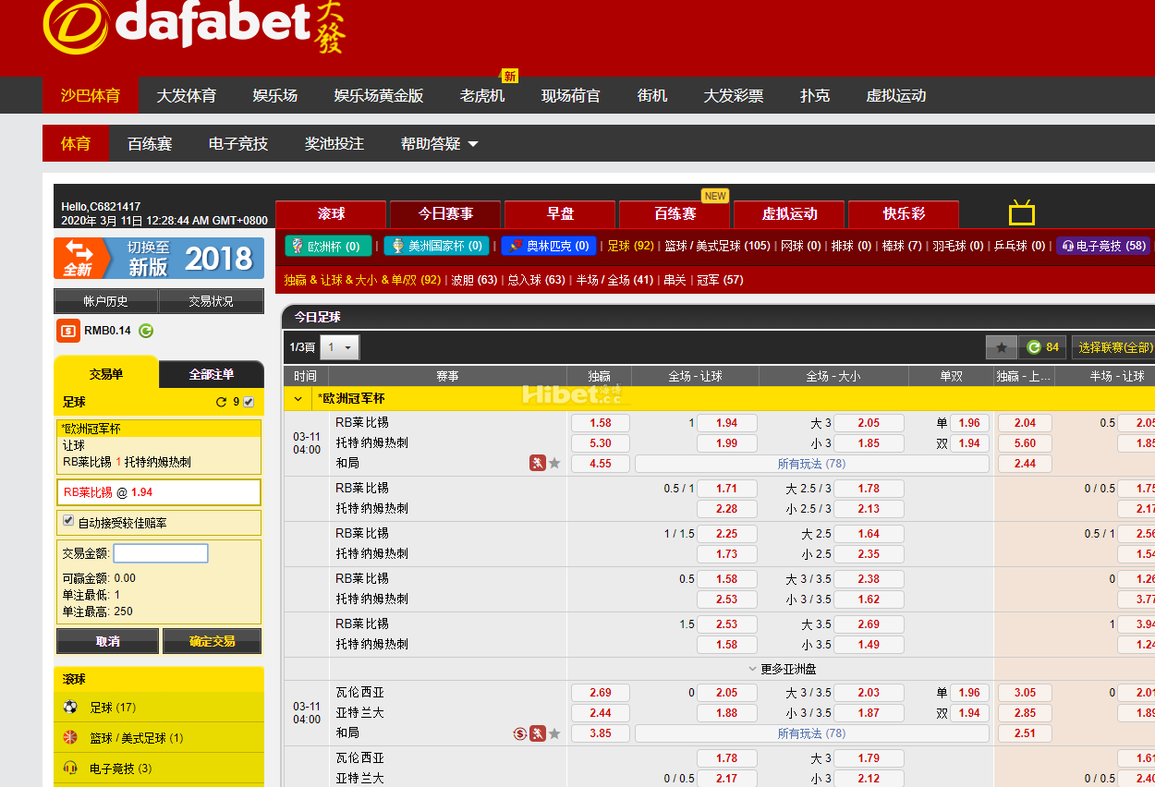Image resolution: width=1155 pixels, height=787 pixels.
Task: Toggle 自动接受较佳赔率 checkbox
Action: pos(68,521)
